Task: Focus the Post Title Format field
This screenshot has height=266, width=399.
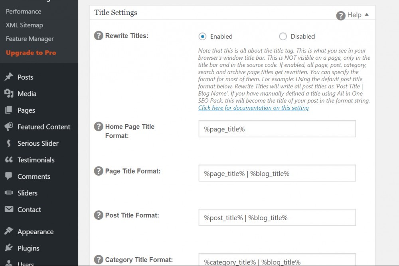Action: pos(277,217)
